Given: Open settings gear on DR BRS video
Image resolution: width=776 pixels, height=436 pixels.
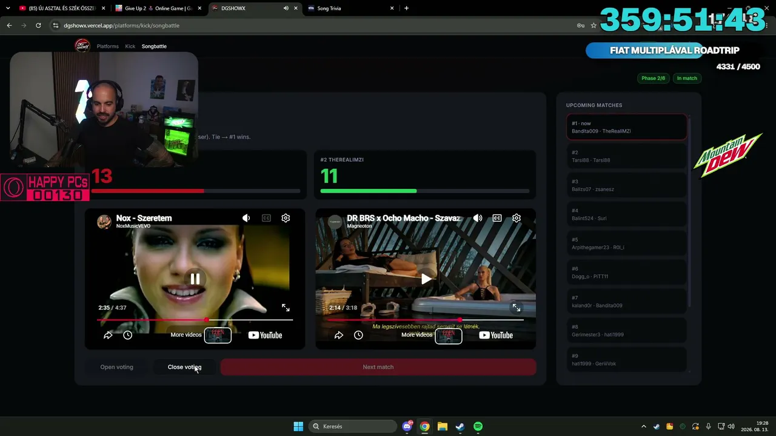Looking at the screenshot, I should point(517,218).
